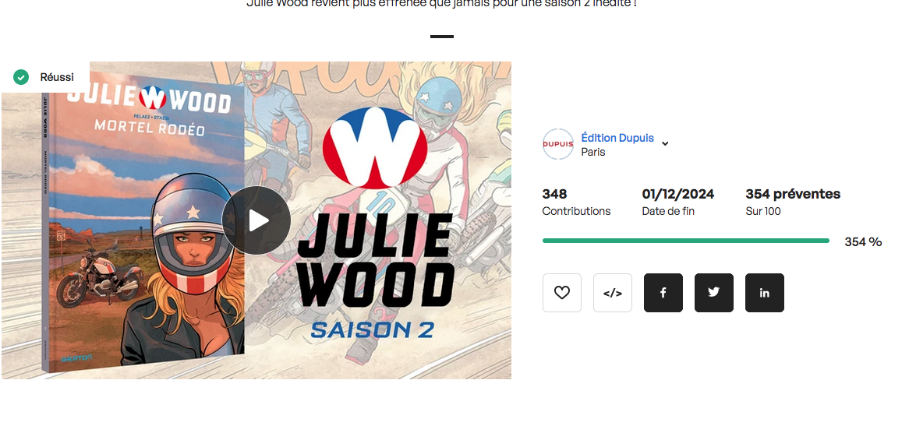
Task: Click the Réussi status badge label
Action: click(57, 77)
